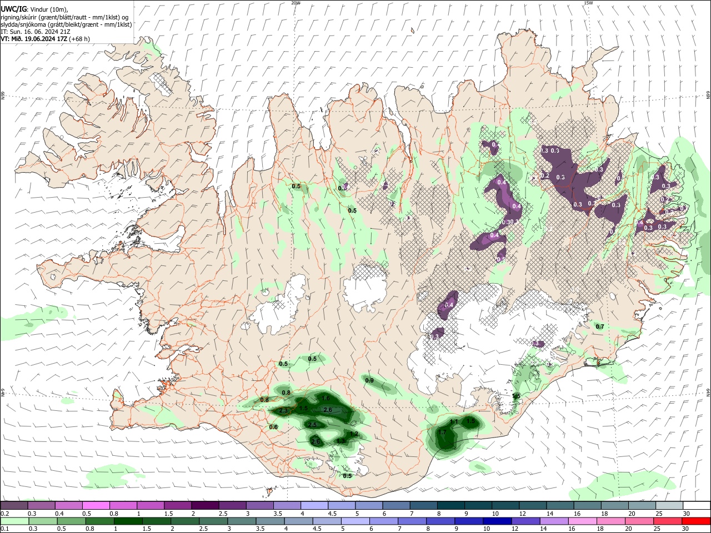Pick the darkest green 1 swatch in rain scale
The height and width of the screenshot is (533, 711).
[x=127, y=521]
